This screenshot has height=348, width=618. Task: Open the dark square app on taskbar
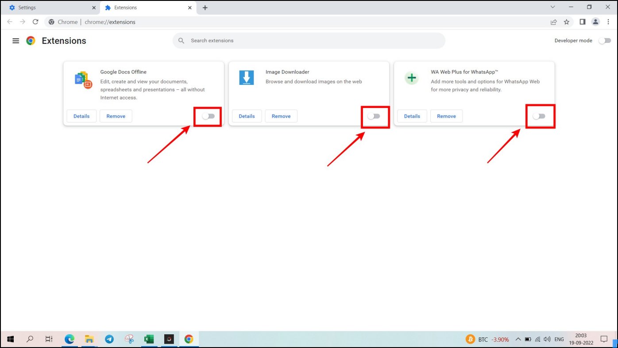pyautogui.click(x=169, y=339)
